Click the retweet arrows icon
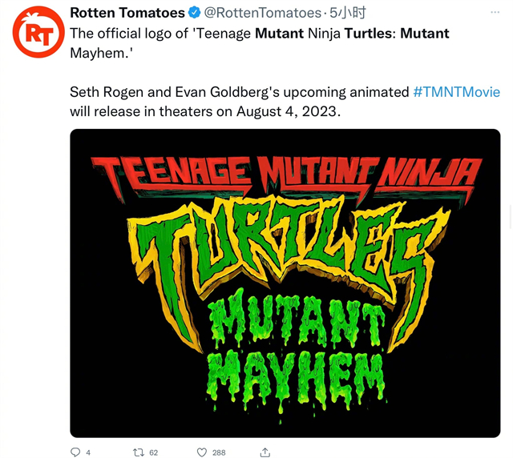 click(x=139, y=452)
